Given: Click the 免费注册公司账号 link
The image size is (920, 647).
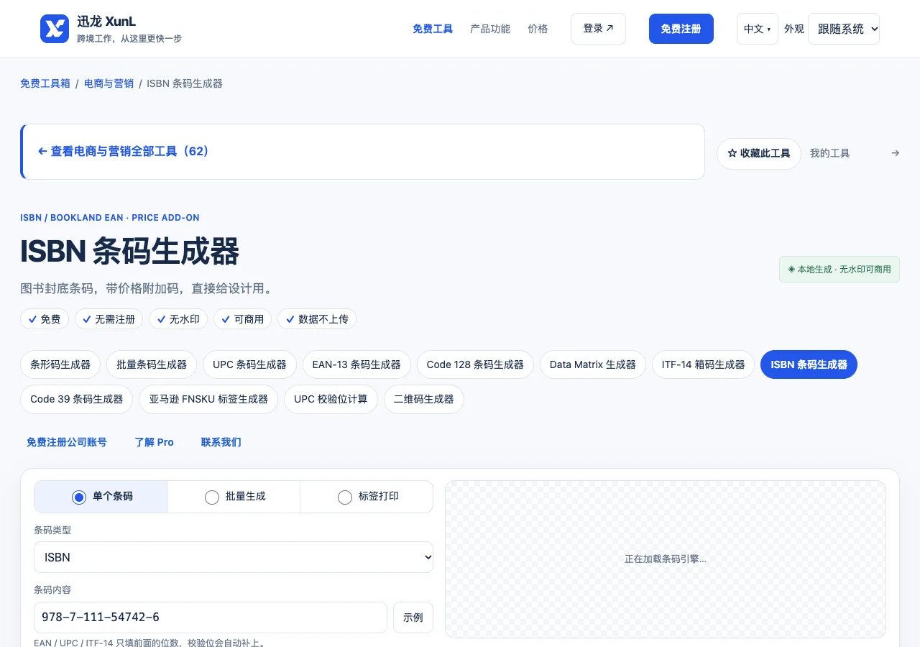Looking at the screenshot, I should [x=67, y=442].
